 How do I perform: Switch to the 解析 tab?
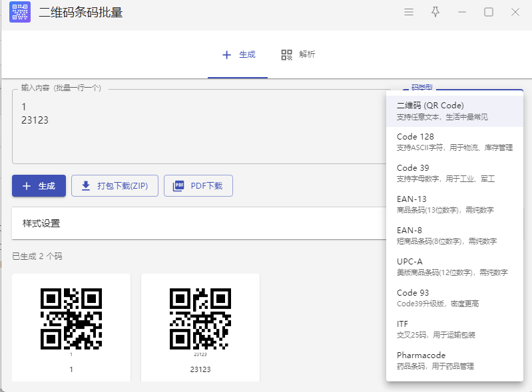click(x=298, y=54)
